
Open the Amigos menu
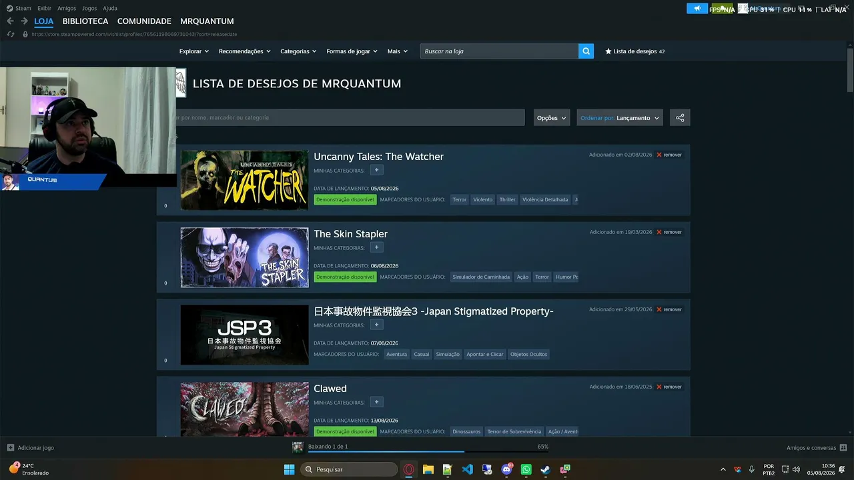click(67, 8)
